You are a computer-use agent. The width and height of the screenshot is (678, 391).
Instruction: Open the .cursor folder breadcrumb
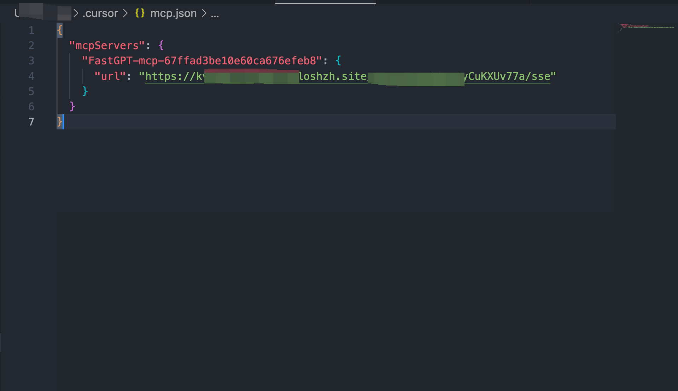(100, 13)
